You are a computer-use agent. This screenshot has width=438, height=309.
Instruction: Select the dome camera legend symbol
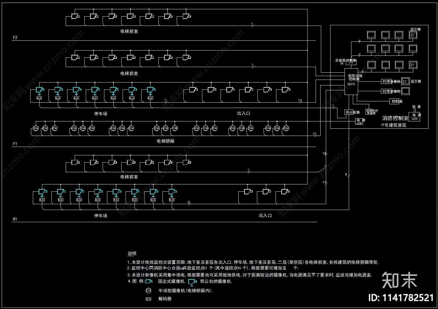(x=149, y=290)
